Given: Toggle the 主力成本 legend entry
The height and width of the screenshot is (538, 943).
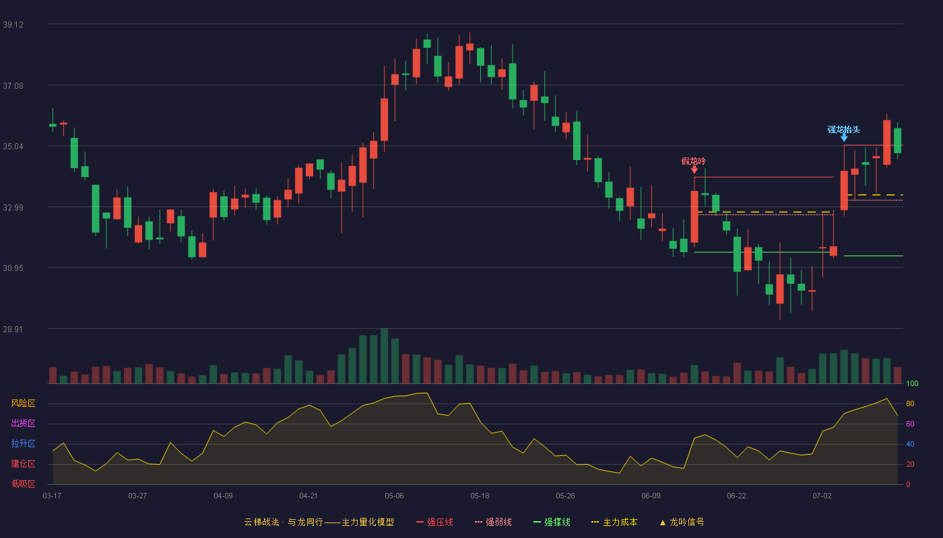Looking at the screenshot, I should coord(614,522).
